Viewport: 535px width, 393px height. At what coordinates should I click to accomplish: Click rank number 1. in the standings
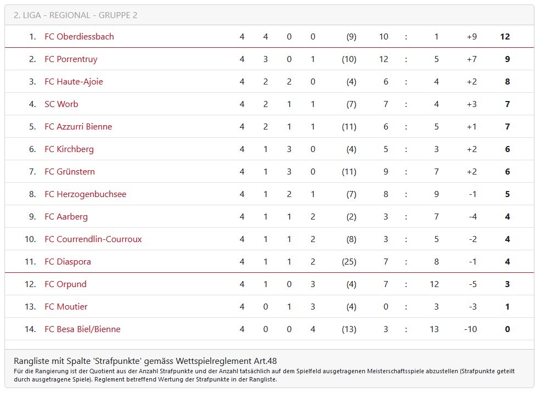click(x=32, y=37)
